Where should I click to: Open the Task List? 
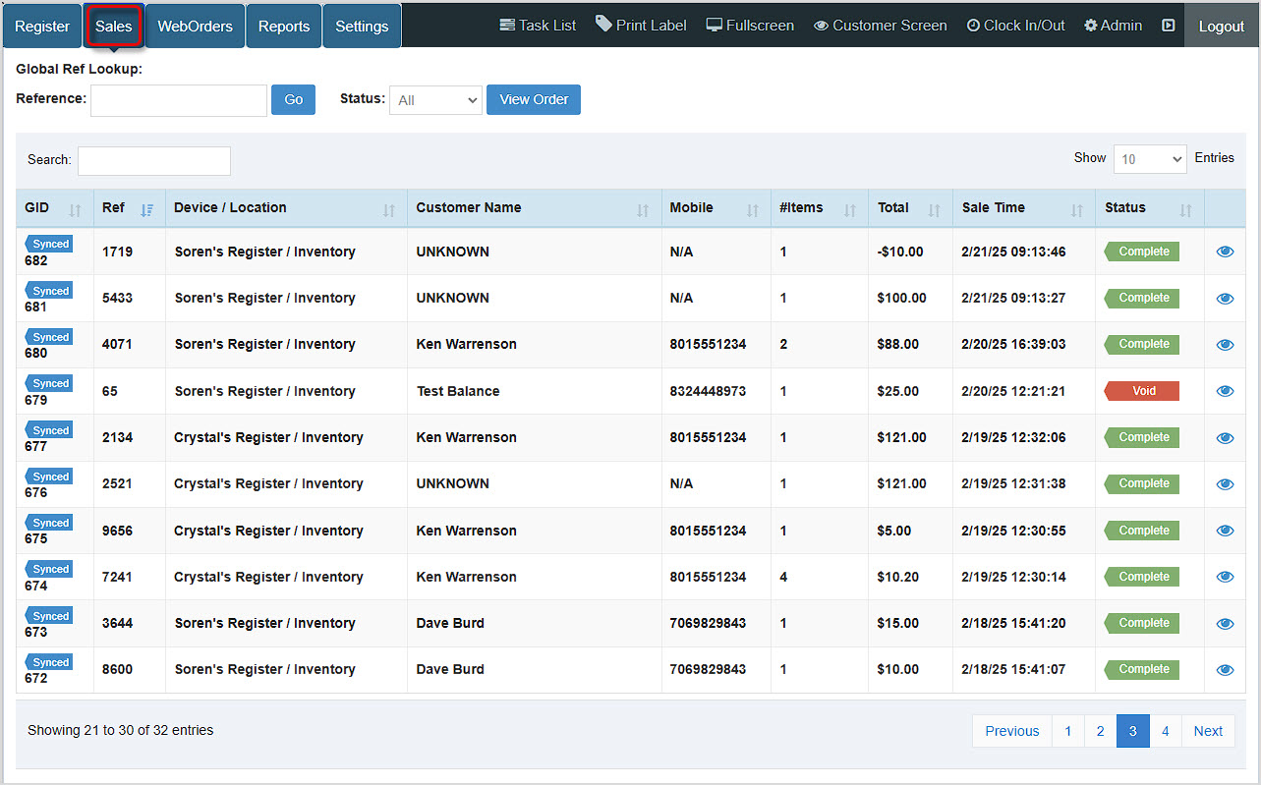click(537, 25)
